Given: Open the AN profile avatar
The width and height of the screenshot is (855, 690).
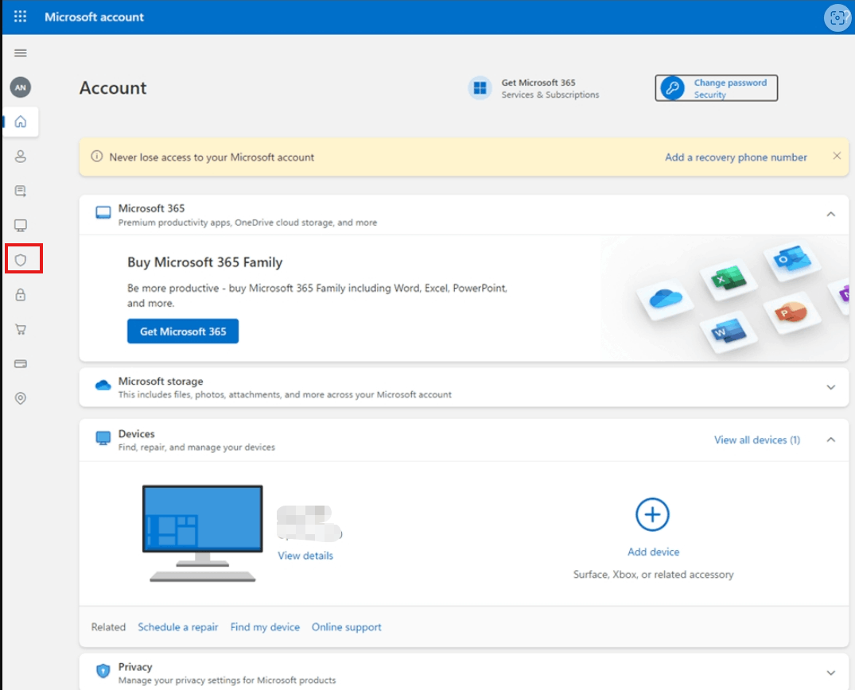Looking at the screenshot, I should click(20, 87).
